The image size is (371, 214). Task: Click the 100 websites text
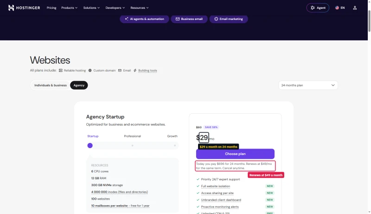(x=100, y=199)
